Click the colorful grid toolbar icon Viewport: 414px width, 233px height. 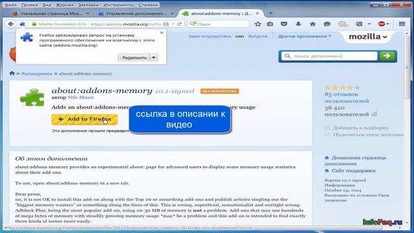point(359,24)
